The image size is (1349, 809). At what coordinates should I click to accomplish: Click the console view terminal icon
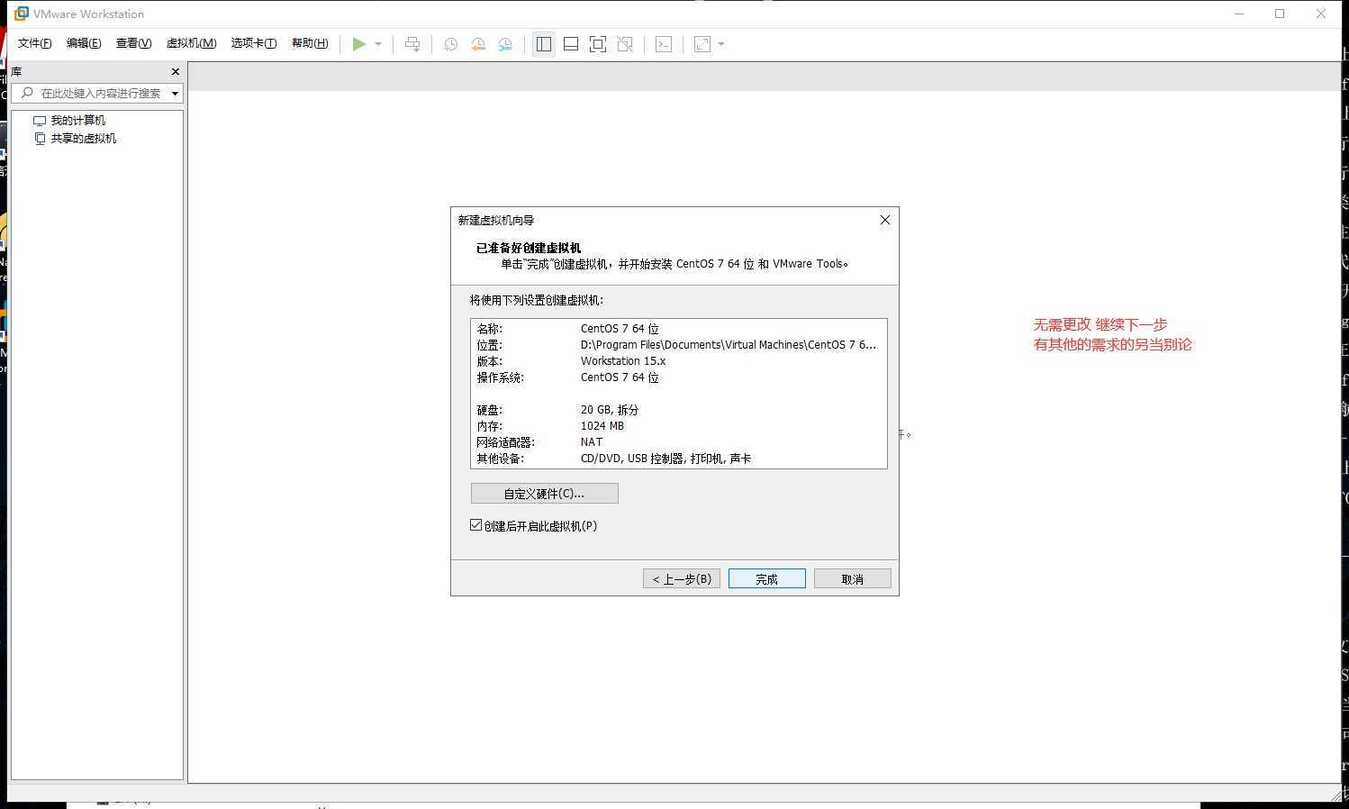click(664, 44)
